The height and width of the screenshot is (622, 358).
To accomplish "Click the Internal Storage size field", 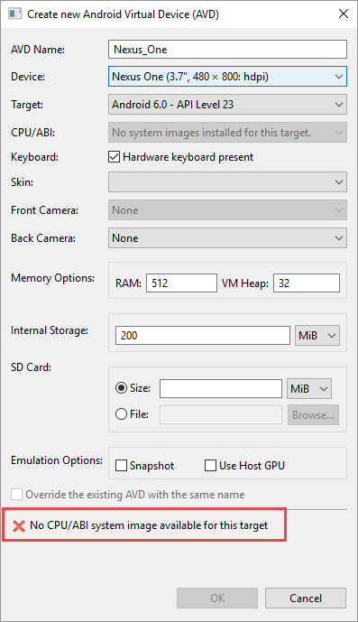I will point(203,336).
